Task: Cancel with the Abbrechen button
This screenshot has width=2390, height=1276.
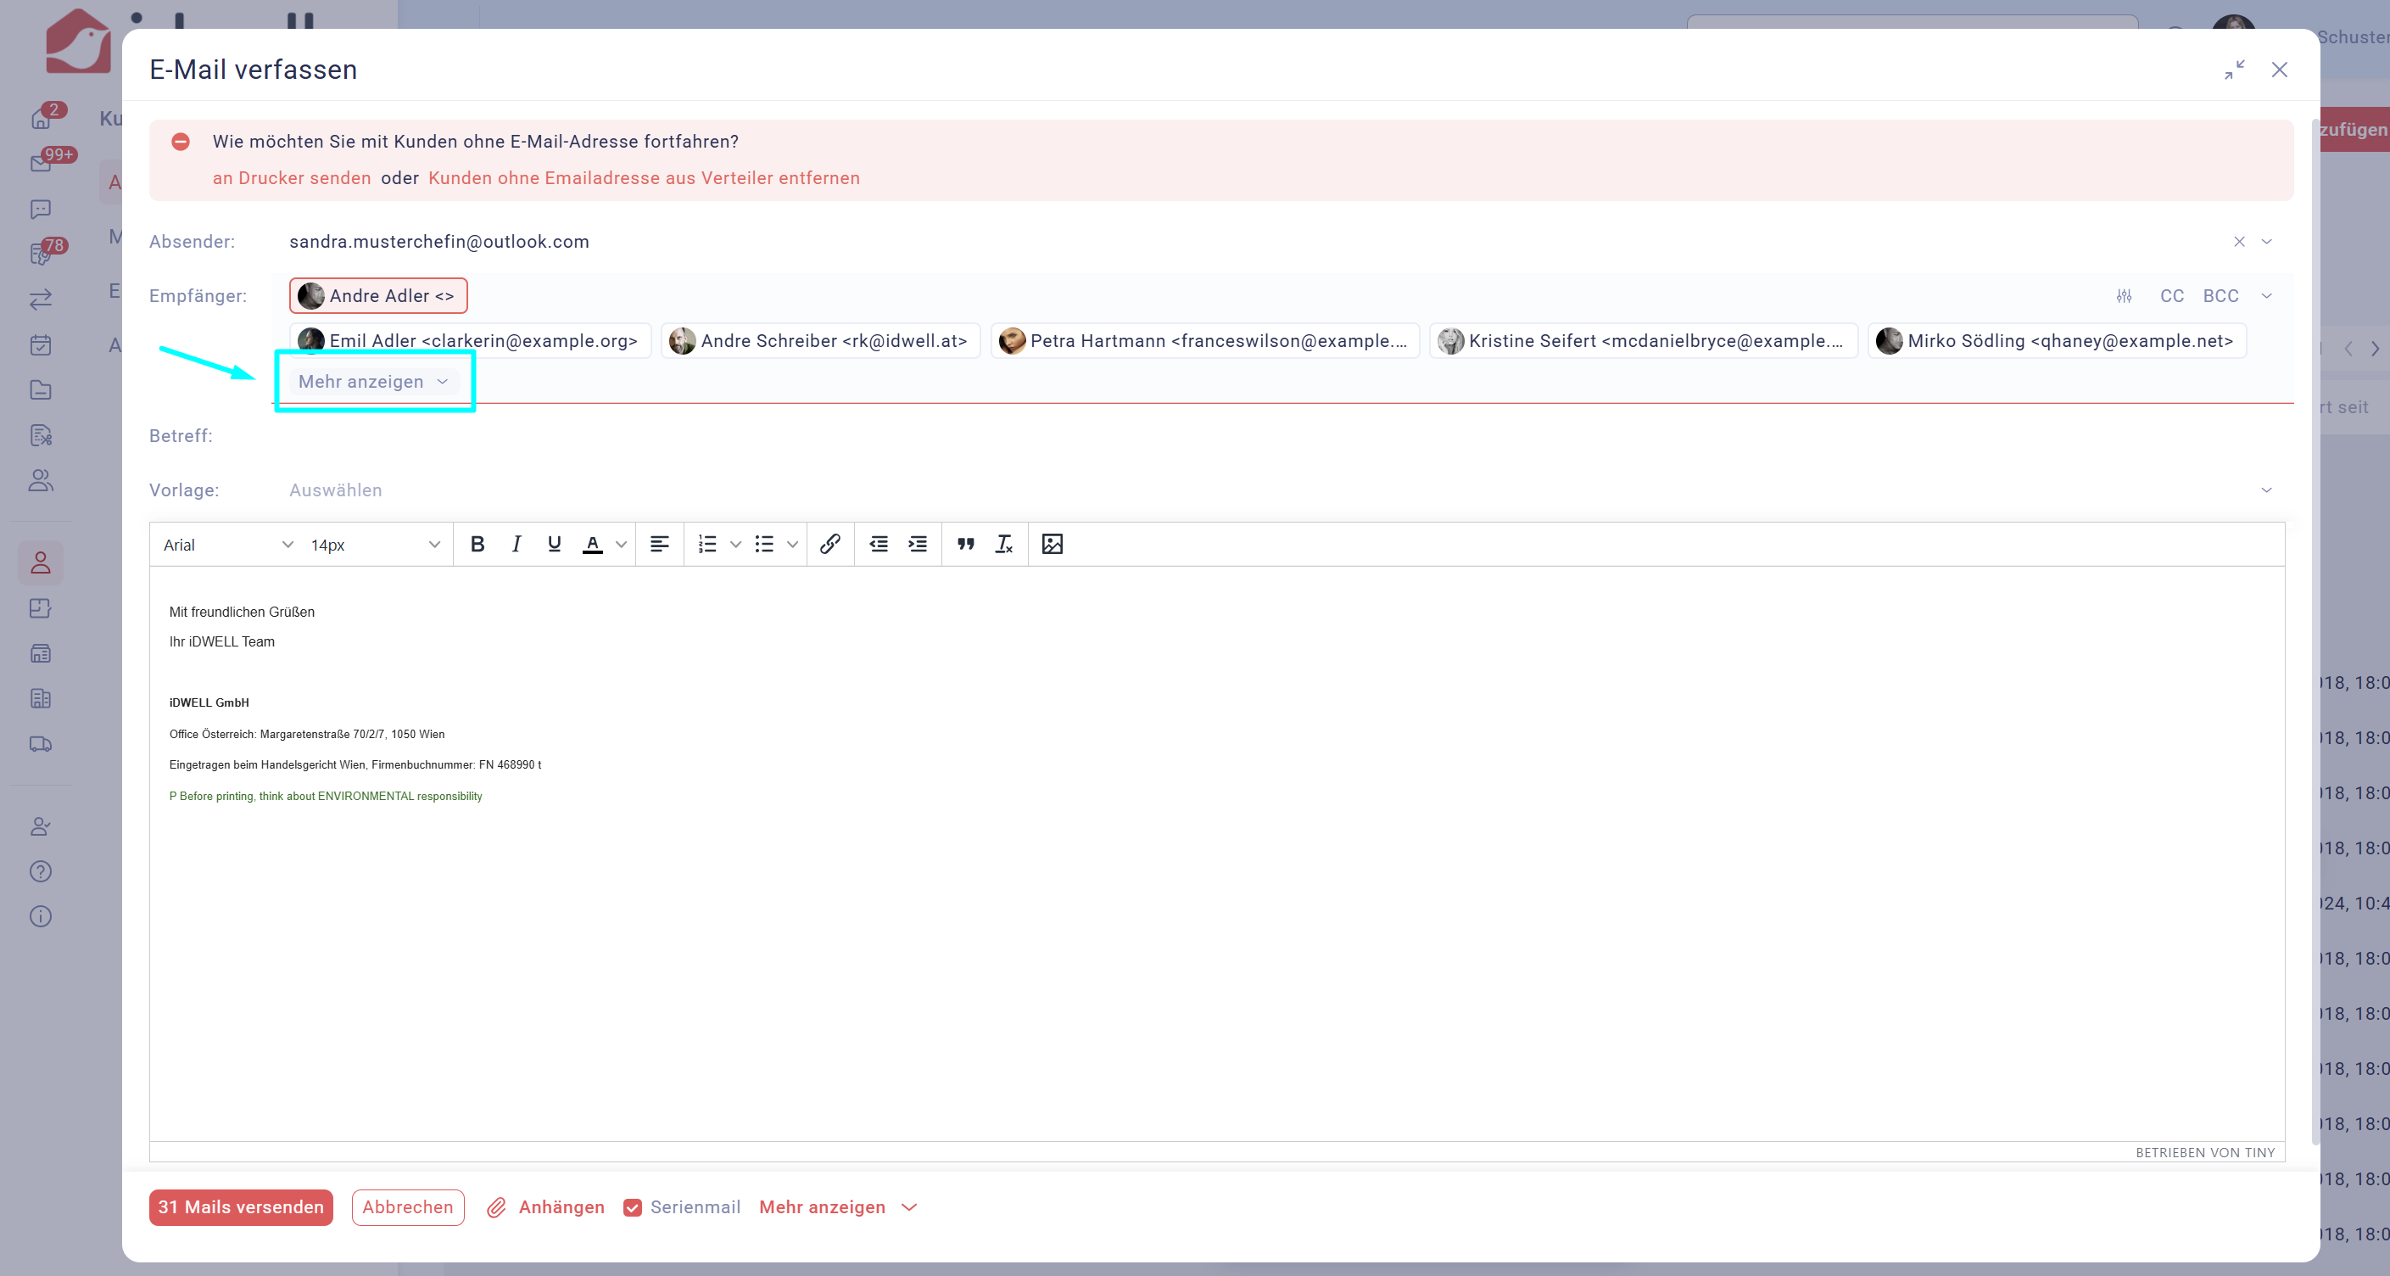Action: click(407, 1207)
